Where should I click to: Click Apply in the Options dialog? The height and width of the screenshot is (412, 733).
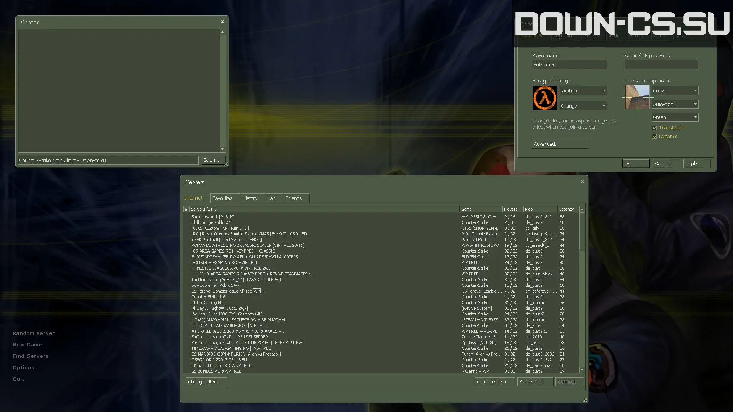(x=697, y=164)
